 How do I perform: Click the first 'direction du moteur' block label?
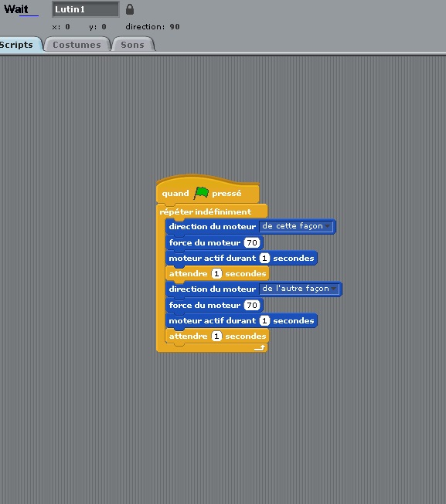(213, 226)
